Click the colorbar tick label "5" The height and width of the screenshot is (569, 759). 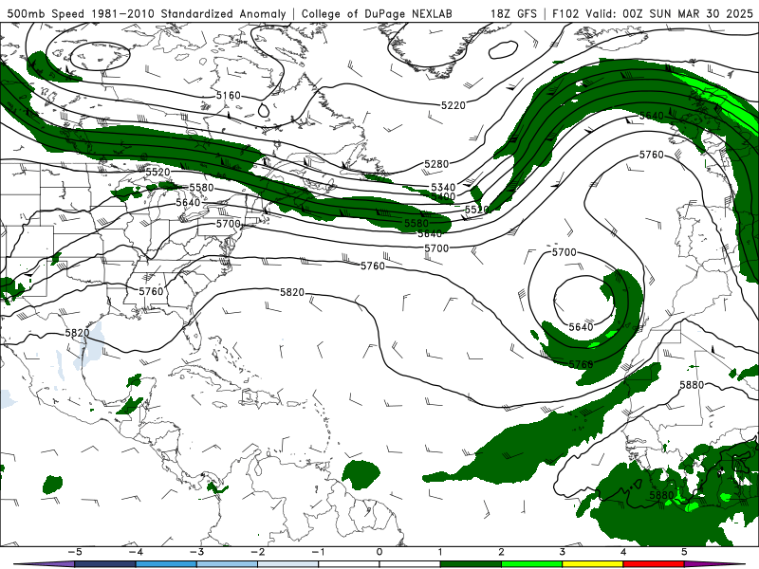684,552
